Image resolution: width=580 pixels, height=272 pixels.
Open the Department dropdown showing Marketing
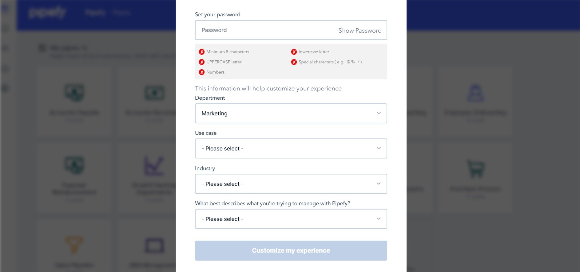point(291,114)
